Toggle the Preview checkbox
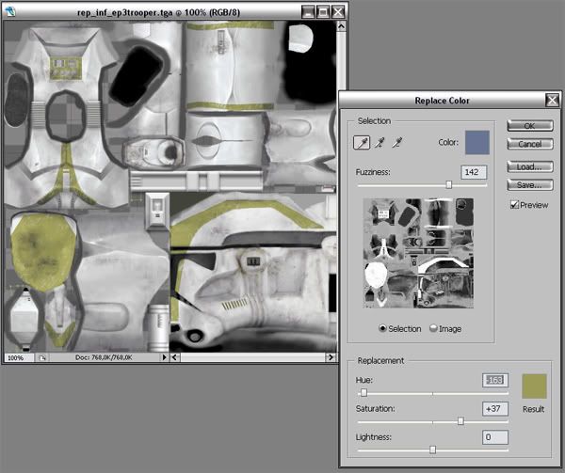Screen dimensions: 565x473 (514, 205)
